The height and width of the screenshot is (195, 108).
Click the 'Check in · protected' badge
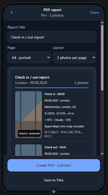[29, 134]
